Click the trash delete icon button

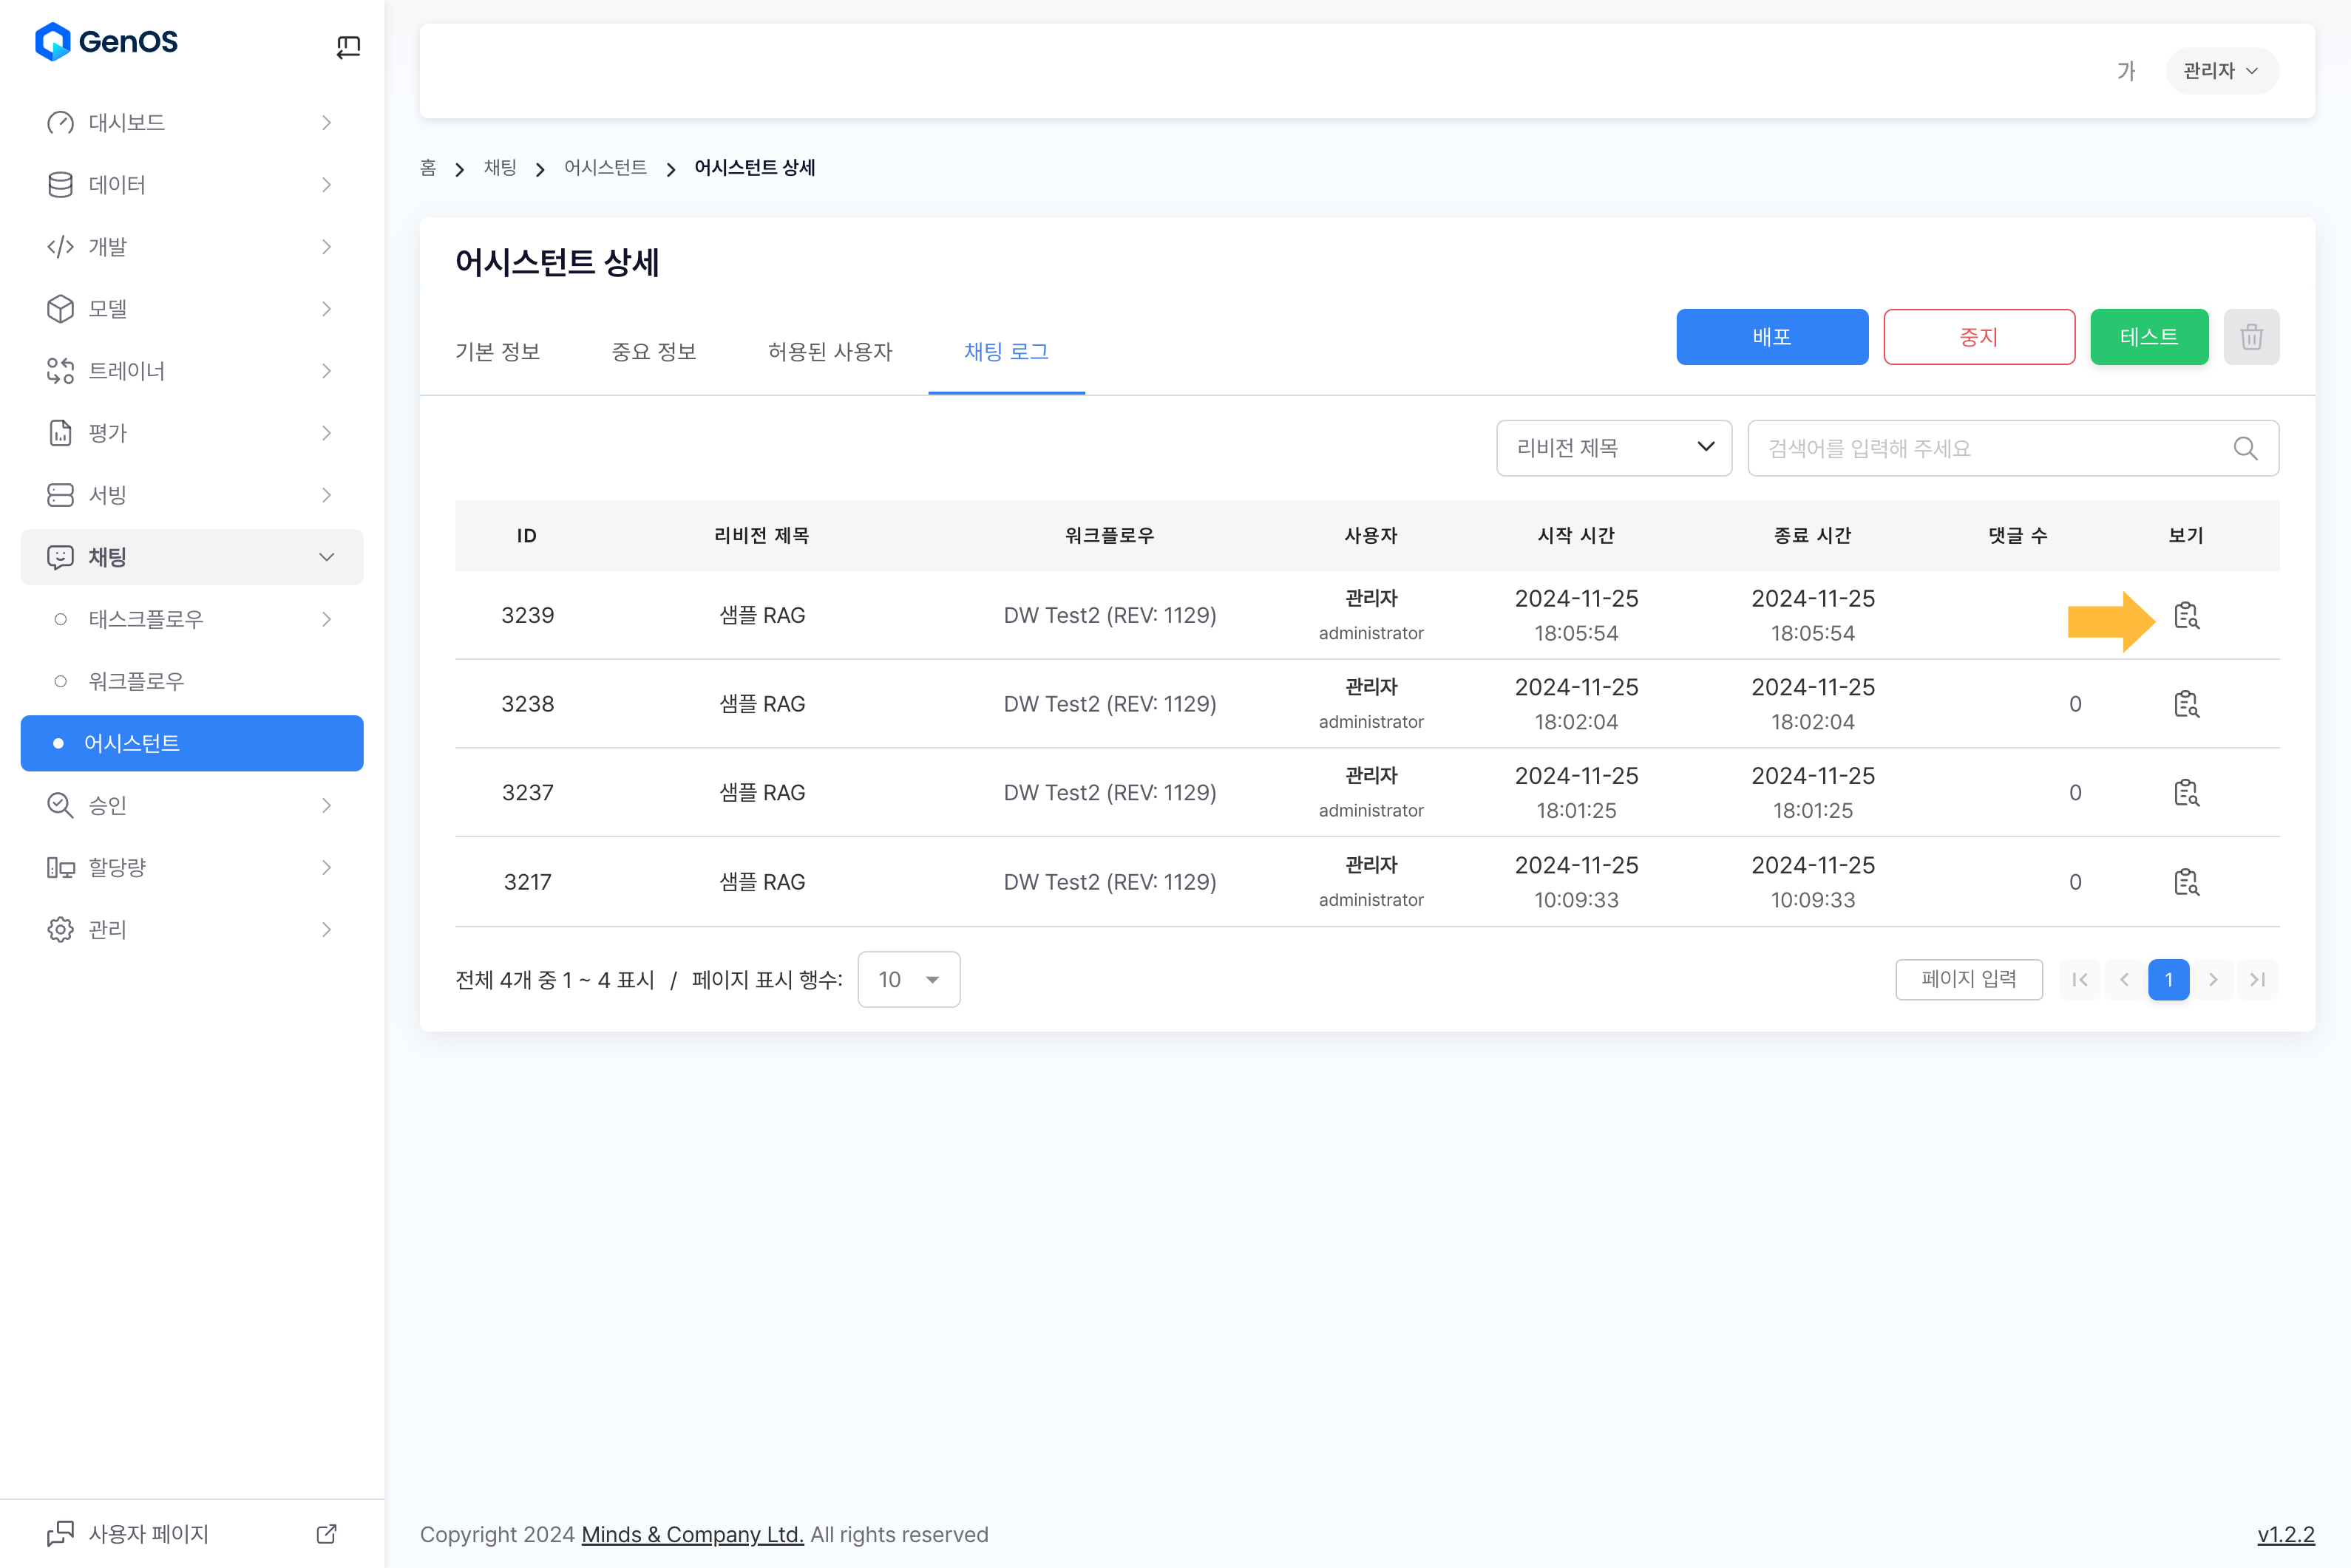point(2250,337)
